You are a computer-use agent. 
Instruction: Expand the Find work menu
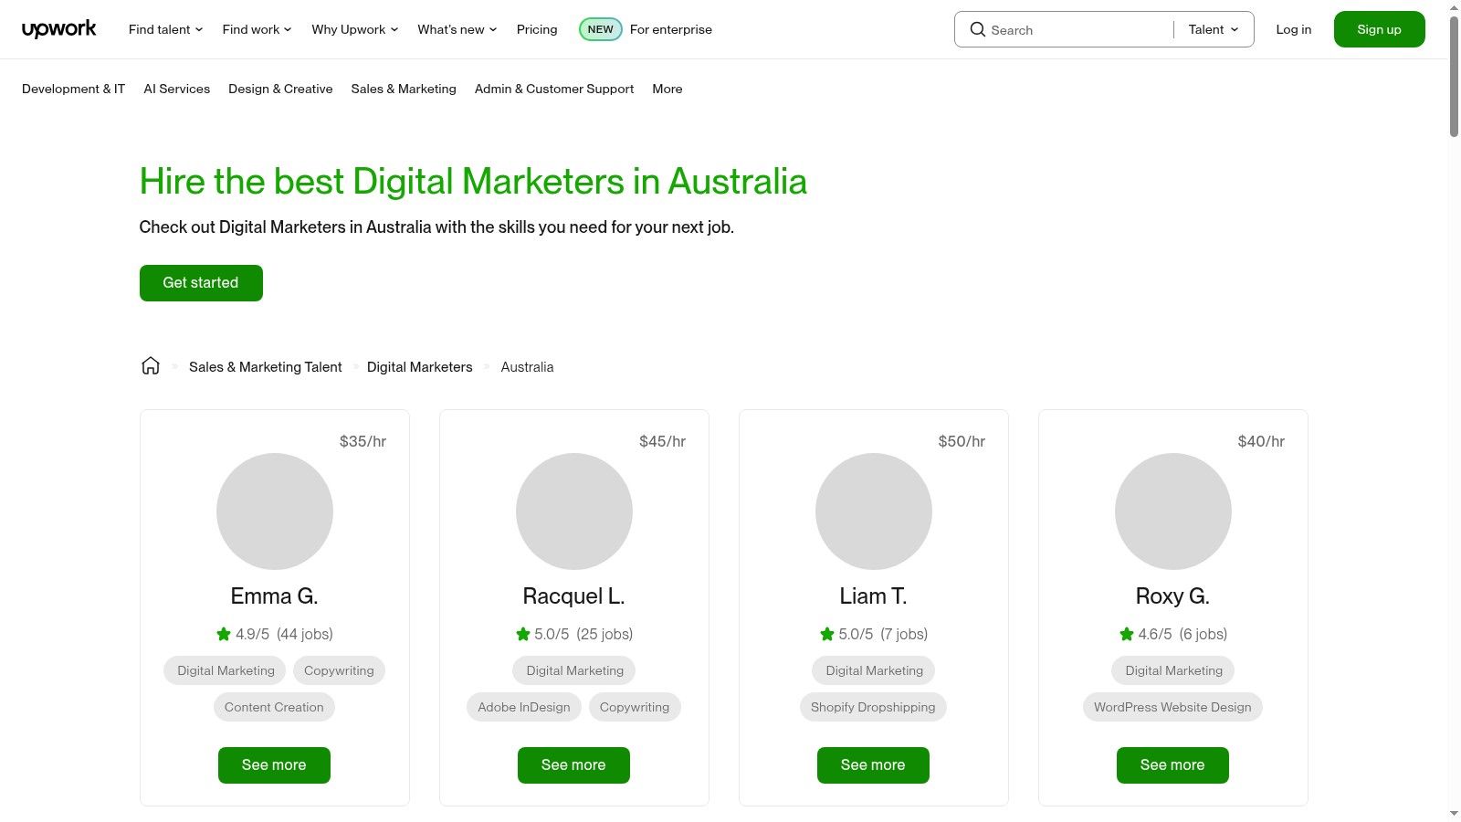click(258, 29)
